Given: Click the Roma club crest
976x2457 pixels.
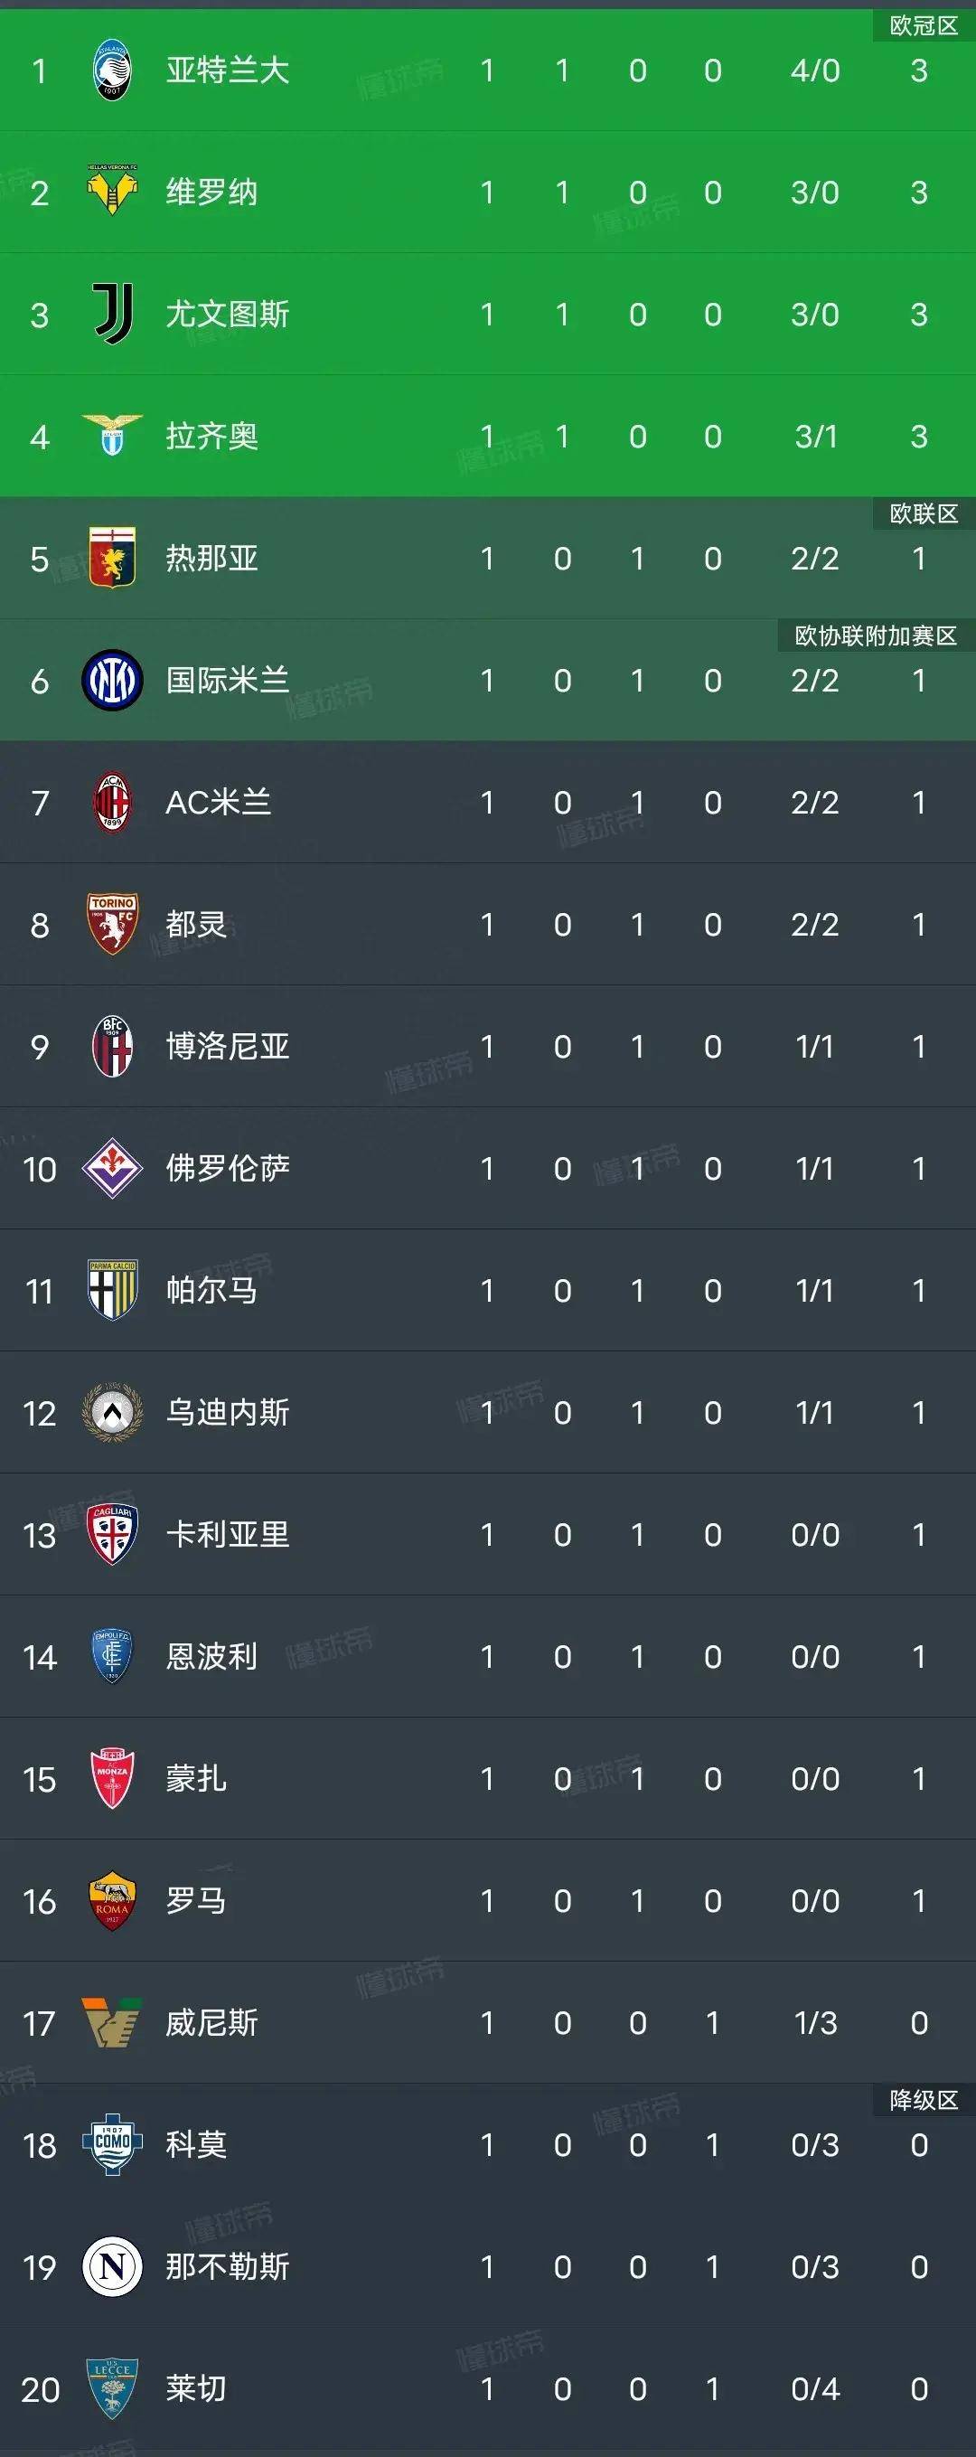Looking at the screenshot, I should tap(111, 1901).
